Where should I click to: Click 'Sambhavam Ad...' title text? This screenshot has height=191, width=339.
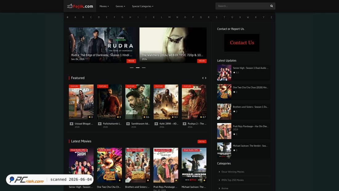[x=141, y=124]
